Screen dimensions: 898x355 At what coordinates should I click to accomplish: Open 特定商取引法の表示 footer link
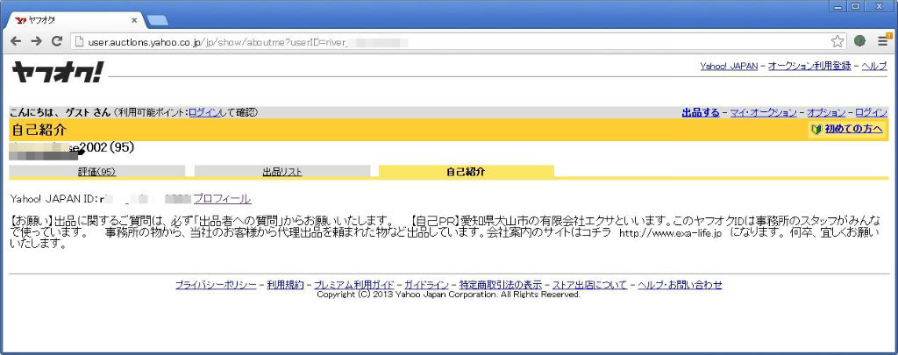tap(501, 285)
